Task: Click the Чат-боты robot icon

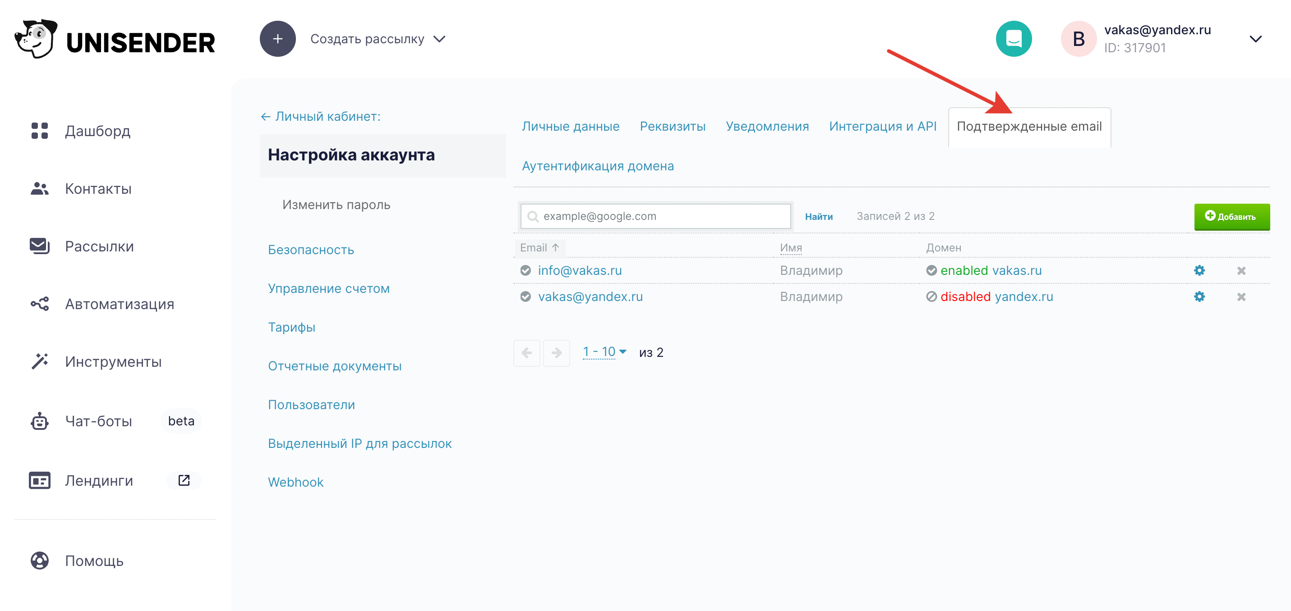Action: pos(40,421)
